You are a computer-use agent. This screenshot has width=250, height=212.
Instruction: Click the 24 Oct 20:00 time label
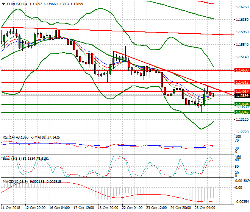(181, 208)
